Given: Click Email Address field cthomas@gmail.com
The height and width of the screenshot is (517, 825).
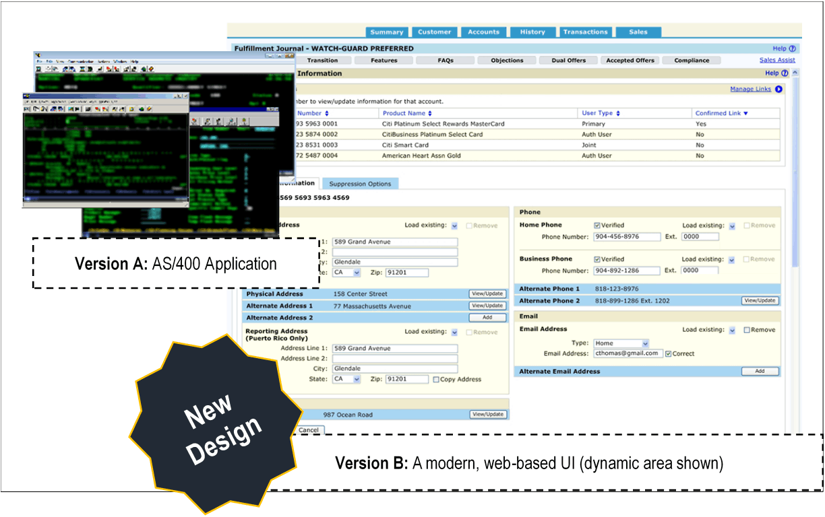Looking at the screenshot, I should coord(628,353).
